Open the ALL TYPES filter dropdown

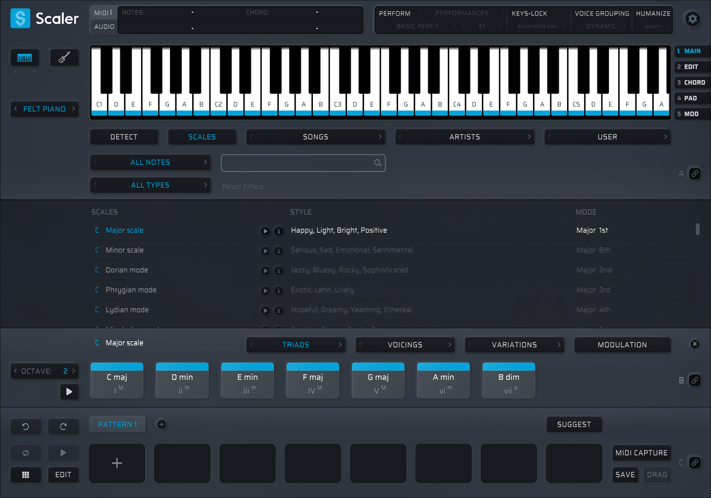tap(150, 185)
